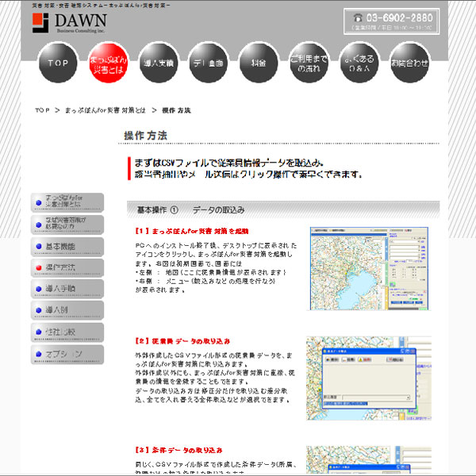Open the よくあるQ&A navigation circle

tap(359, 63)
